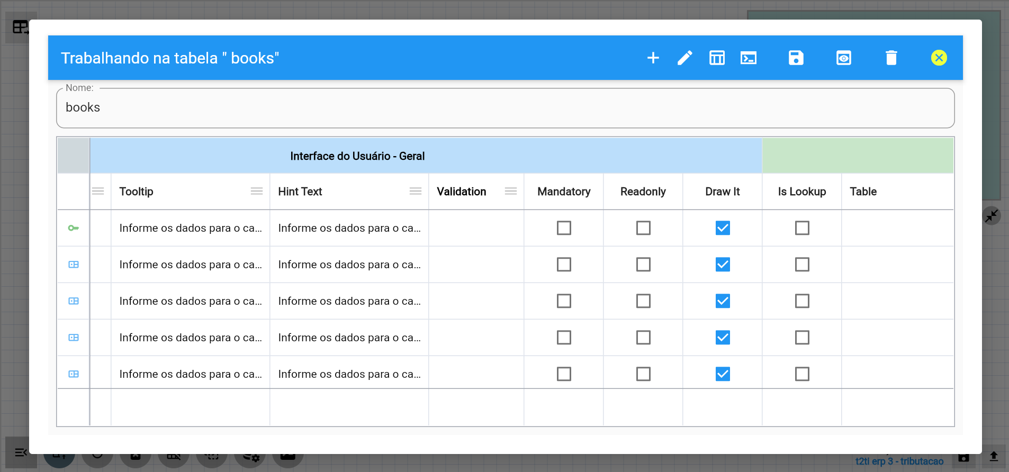
Task: Uncheck Draw It in the second row
Action: pyautogui.click(x=723, y=265)
